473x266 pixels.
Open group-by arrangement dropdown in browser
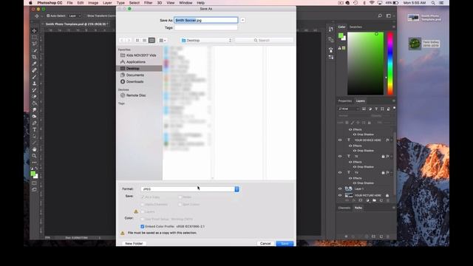[x=163, y=40]
